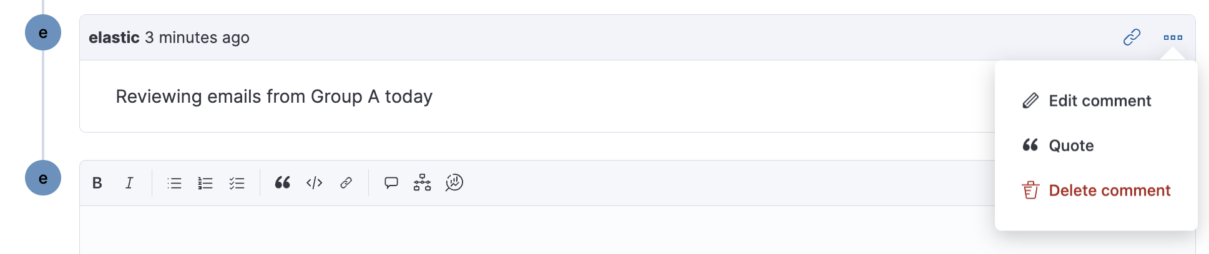Insert a hyperlink in the editor
The image size is (1209, 254).
[x=346, y=183]
